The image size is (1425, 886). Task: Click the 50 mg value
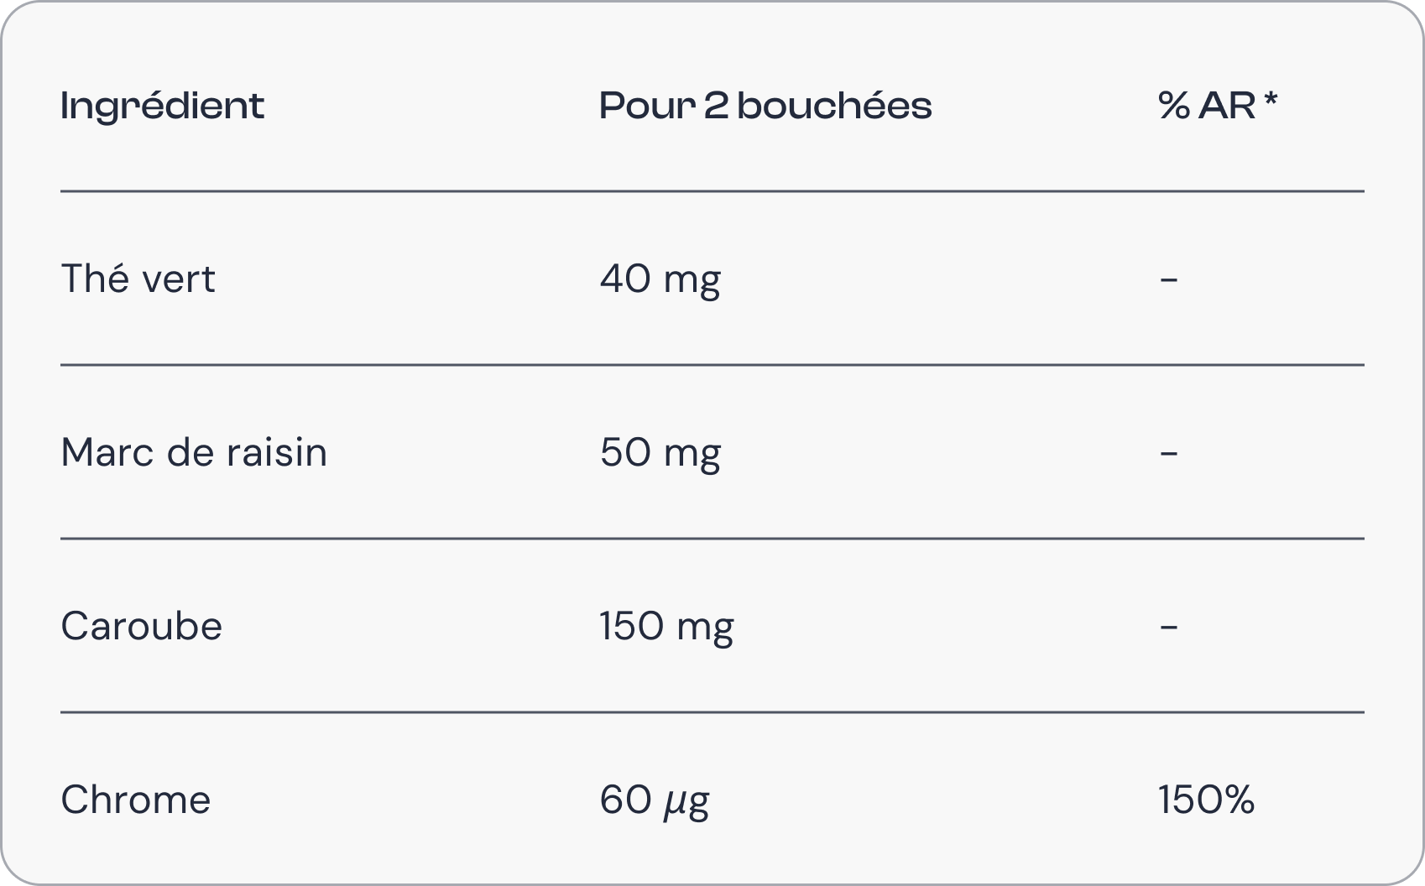point(660,452)
